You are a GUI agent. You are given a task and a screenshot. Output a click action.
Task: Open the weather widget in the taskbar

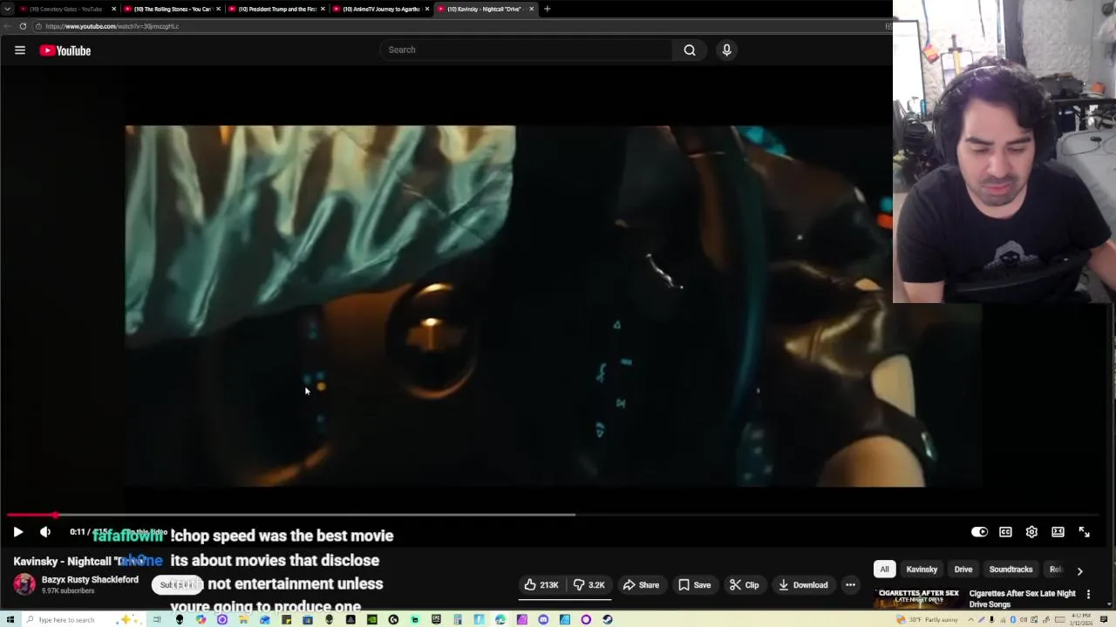(x=927, y=619)
